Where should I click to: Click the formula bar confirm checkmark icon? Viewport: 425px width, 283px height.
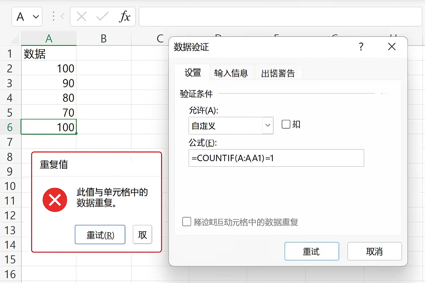point(102,17)
